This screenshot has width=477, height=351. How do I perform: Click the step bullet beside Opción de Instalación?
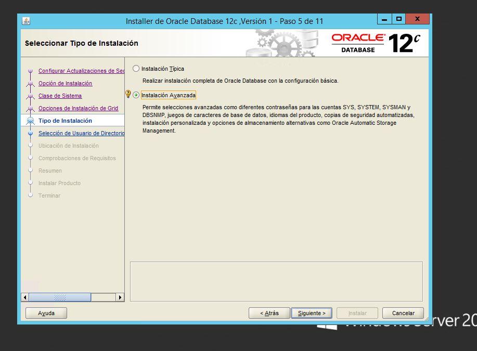pos(30,83)
